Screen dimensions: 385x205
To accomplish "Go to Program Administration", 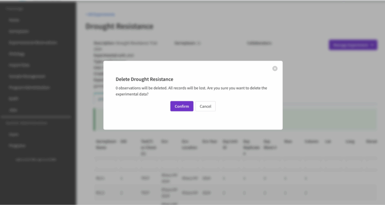I will point(29,87).
